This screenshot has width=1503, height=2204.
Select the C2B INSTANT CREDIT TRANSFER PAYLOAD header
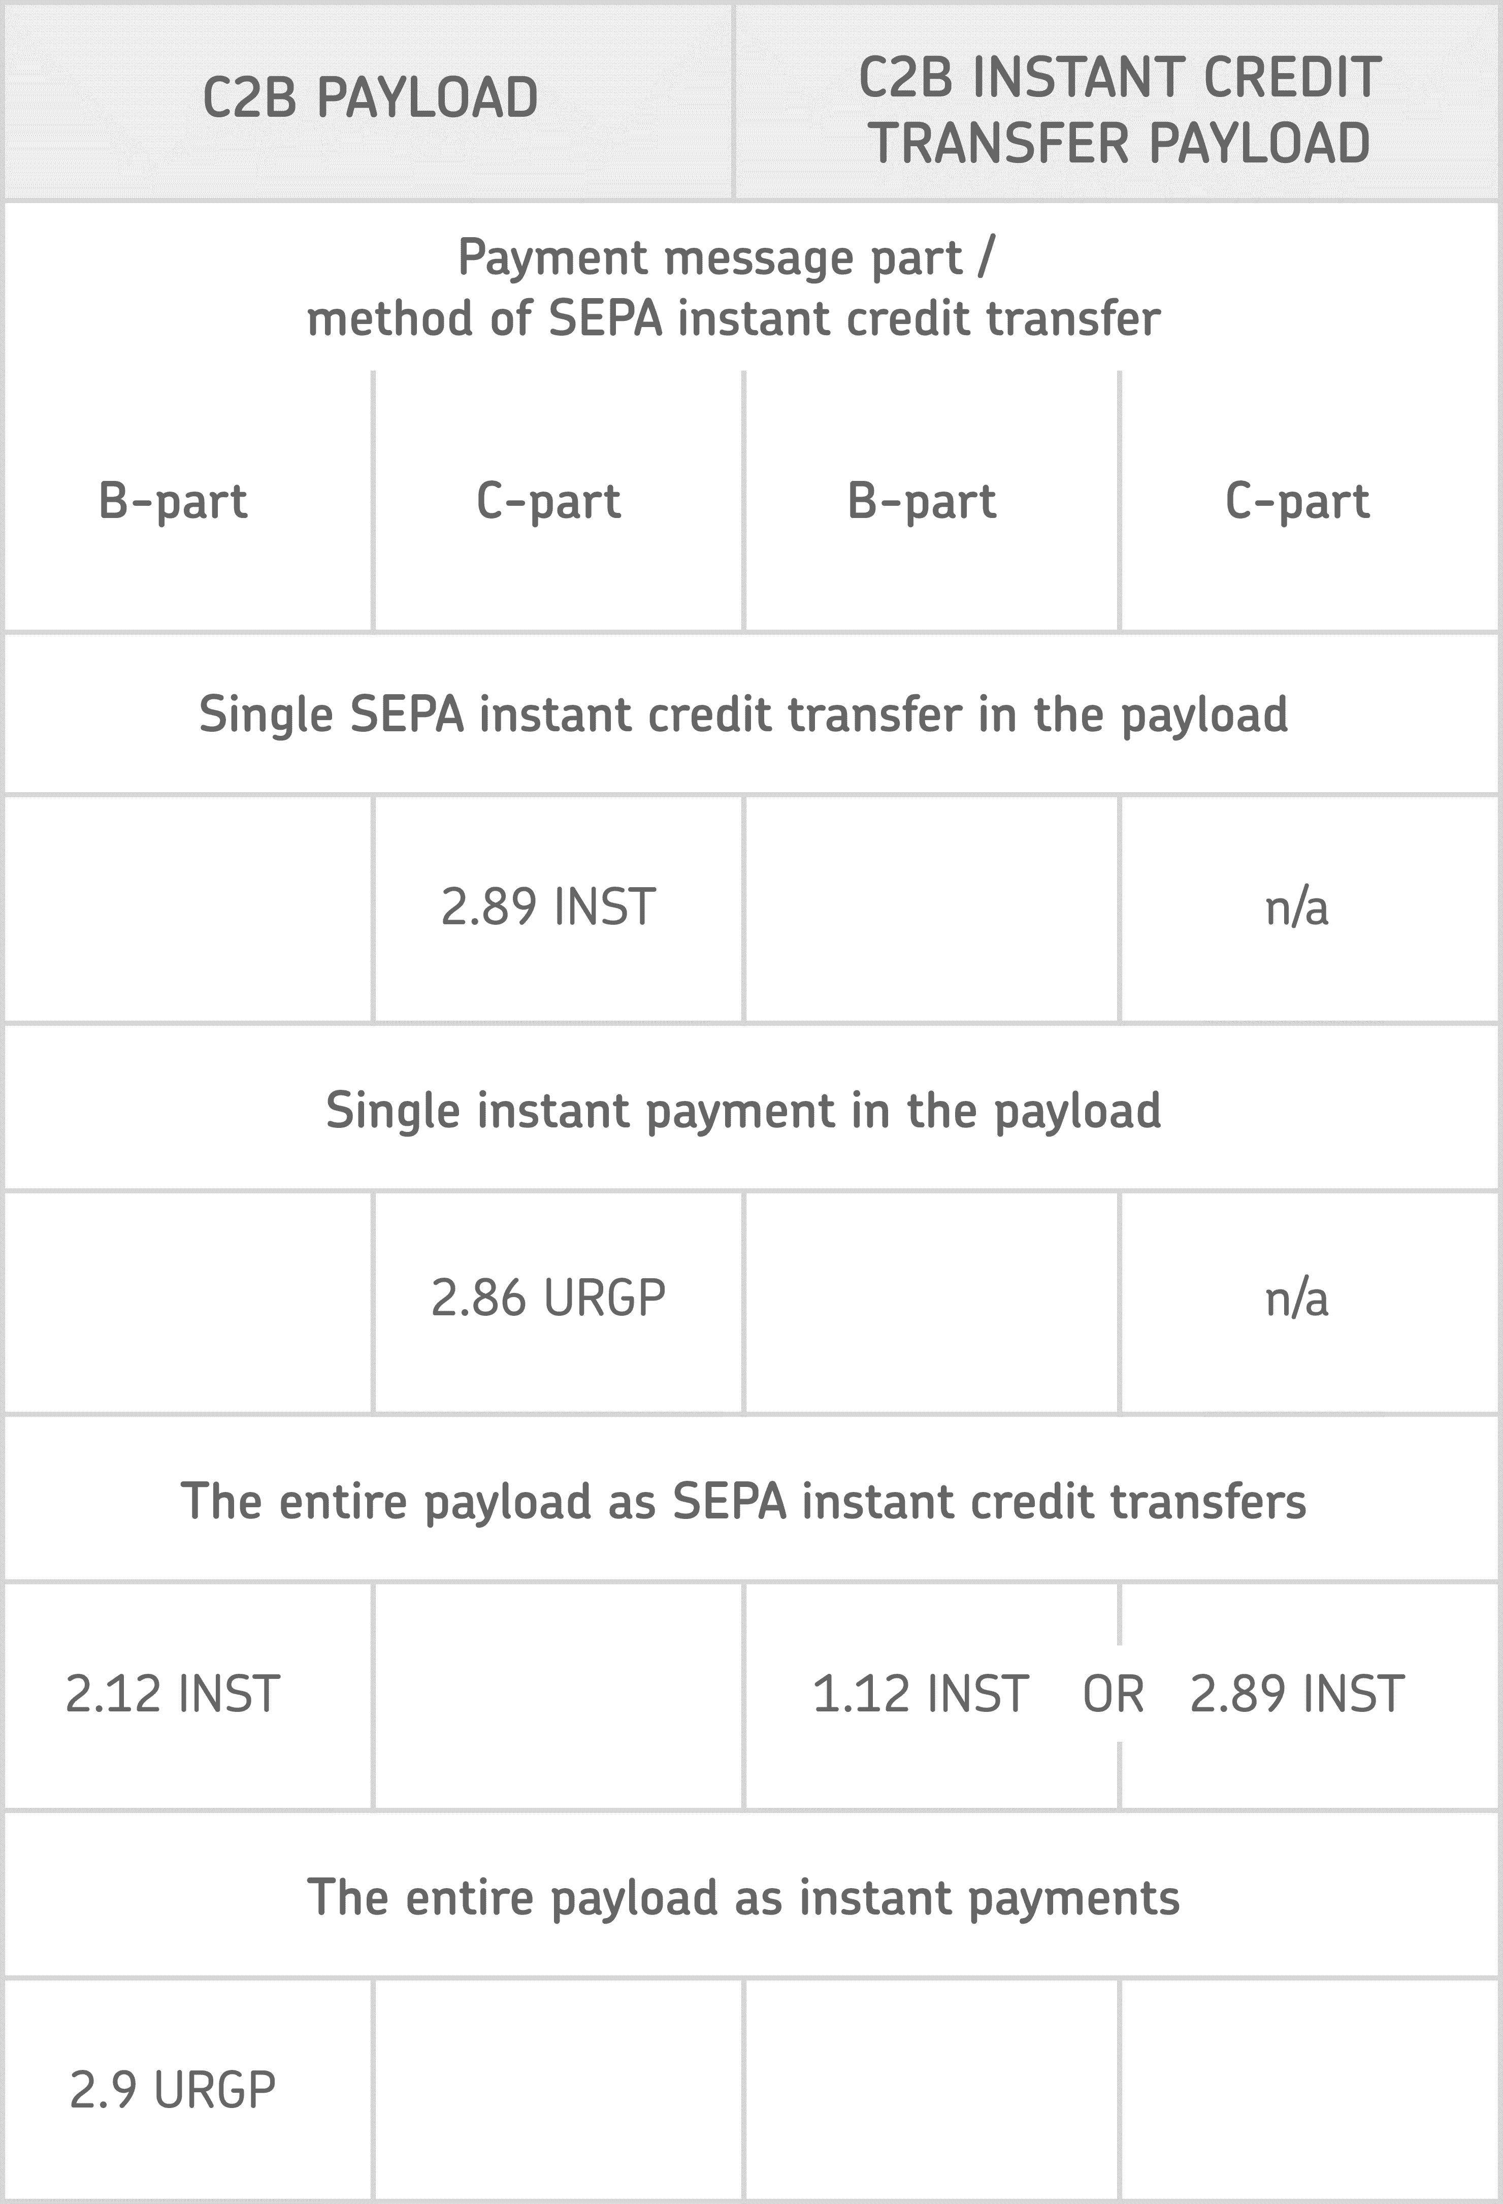pos(1119,110)
